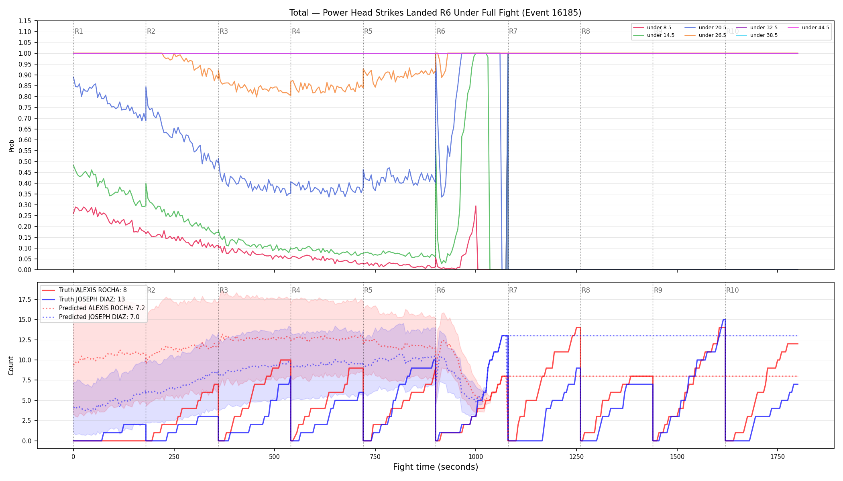843x481 pixels.
Task: Pick the 'under 20.5' legend label
Action: coord(712,28)
